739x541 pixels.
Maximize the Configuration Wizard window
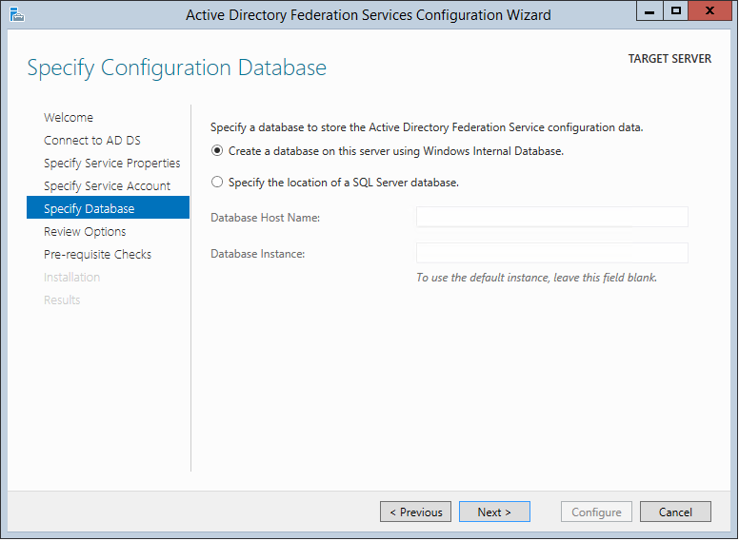(676, 11)
